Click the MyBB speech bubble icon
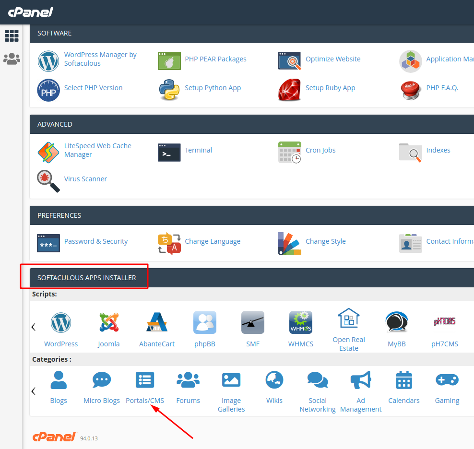 (397, 322)
